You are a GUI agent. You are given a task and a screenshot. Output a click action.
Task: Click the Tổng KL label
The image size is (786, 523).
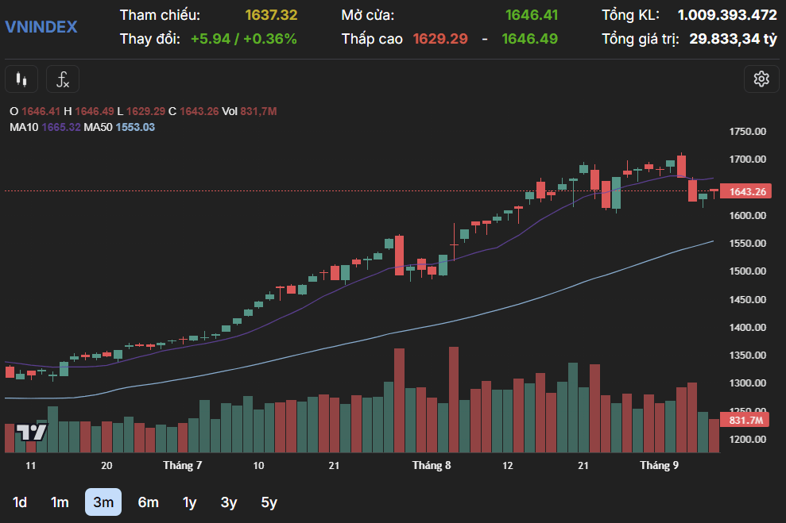630,15
